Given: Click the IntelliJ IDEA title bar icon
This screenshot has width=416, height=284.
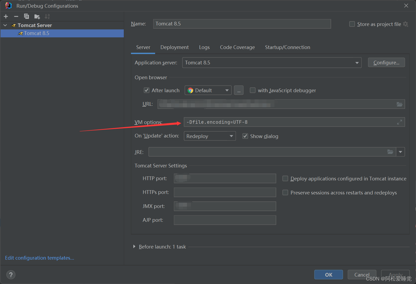Looking at the screenshot, I should [8, 6].
